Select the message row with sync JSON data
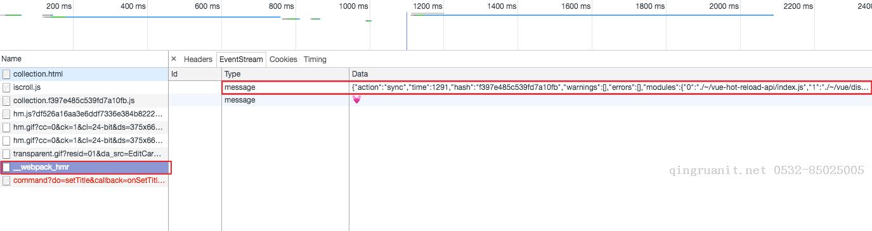This screenshot has height=231, width=872. [520, 87]
